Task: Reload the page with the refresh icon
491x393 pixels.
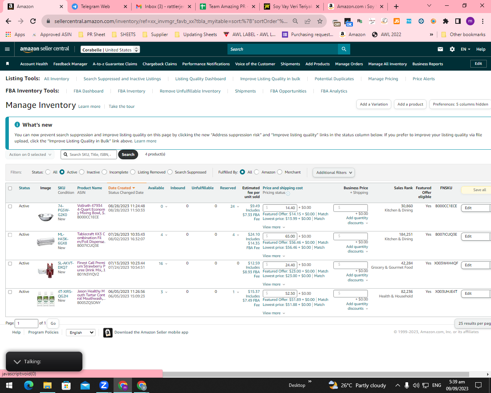Action: 33,21
